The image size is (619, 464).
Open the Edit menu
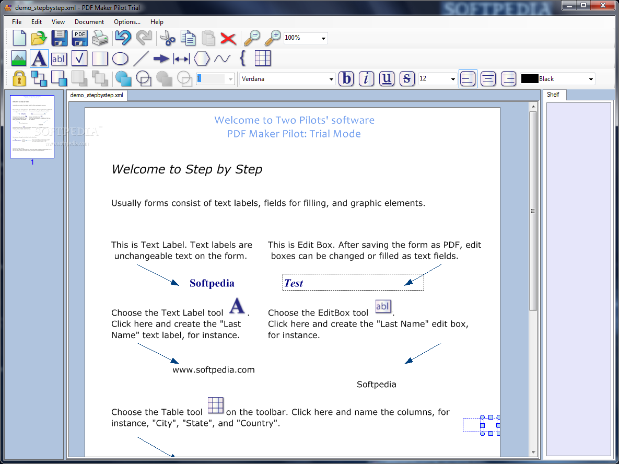[37, 22]
